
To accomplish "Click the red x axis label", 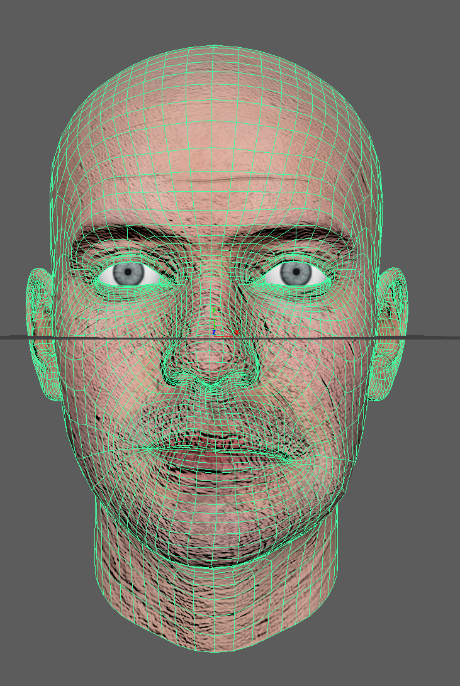I will tap(237, 333).
